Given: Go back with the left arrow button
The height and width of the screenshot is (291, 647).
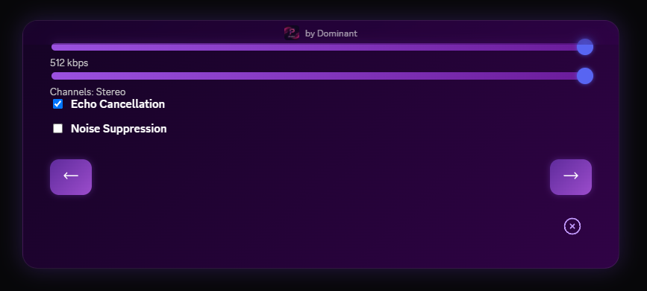Looking at the screenshot, I should 71,177.
